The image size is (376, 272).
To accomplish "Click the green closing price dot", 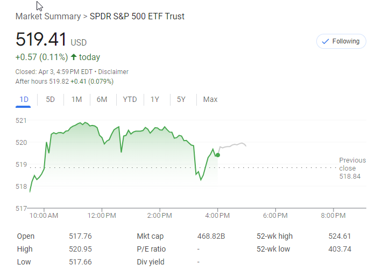I will tap(217, 155).
